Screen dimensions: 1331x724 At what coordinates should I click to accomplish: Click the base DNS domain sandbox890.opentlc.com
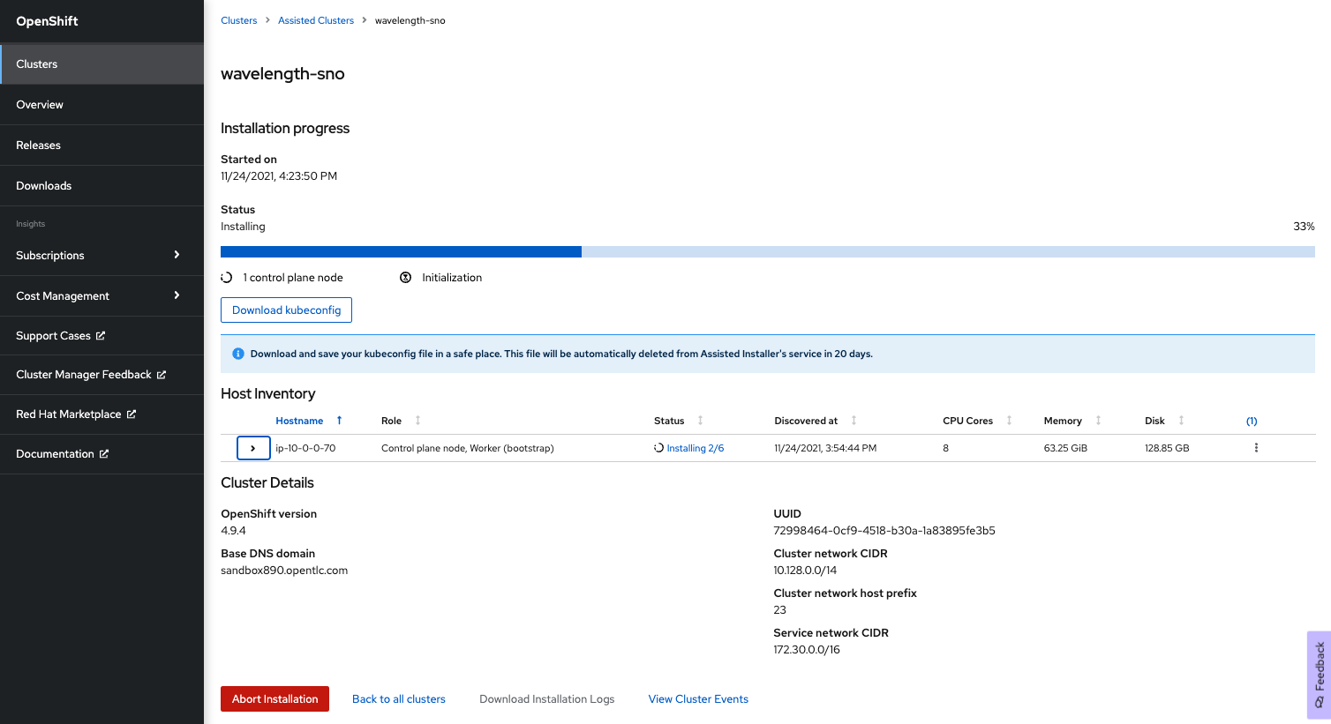pyautogui.click(x=284, y=570)
